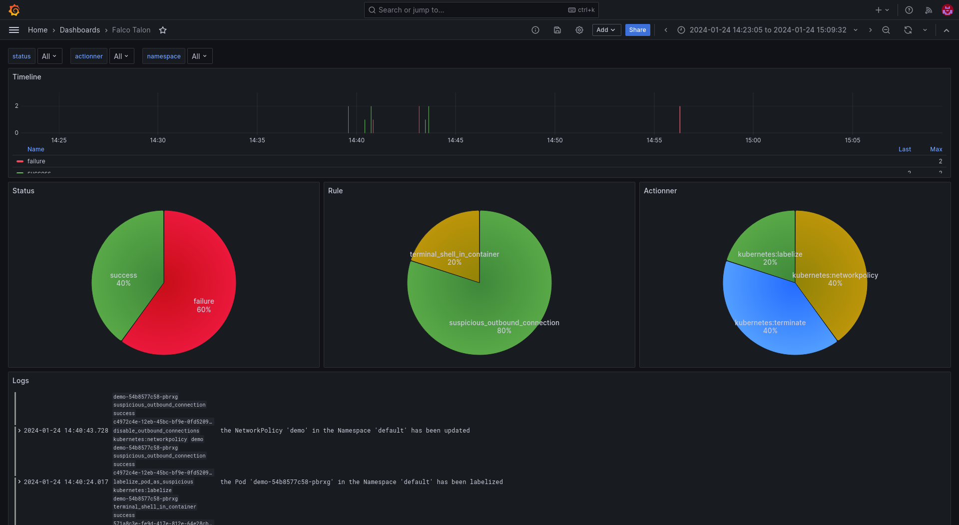Screen dimensions: 959x525
Task: Toggle the failure series in the legend
Action: tap(36, 161)
